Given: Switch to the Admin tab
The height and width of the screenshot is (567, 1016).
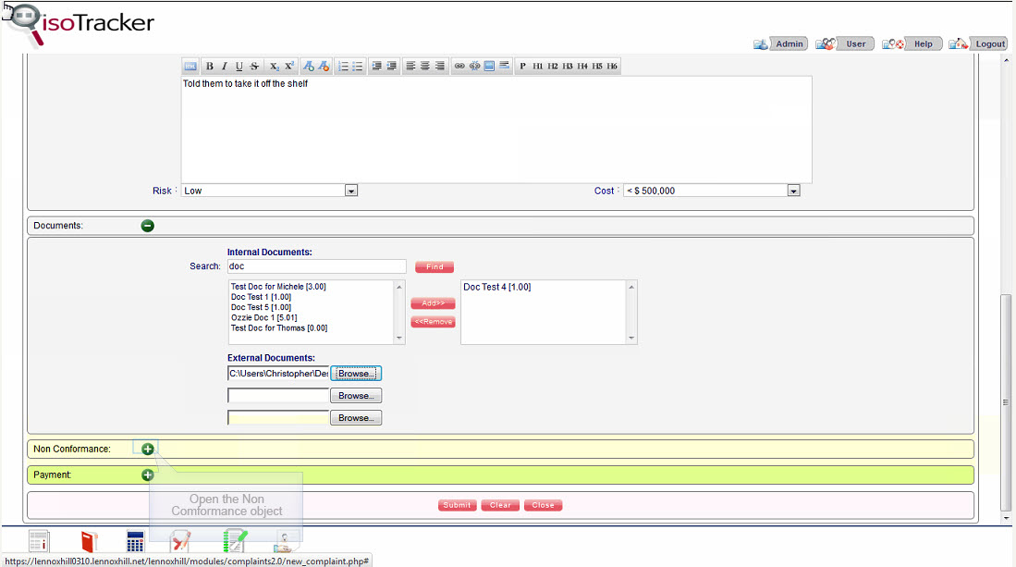Looking at the screenshot, I should [x=789, y=43].
